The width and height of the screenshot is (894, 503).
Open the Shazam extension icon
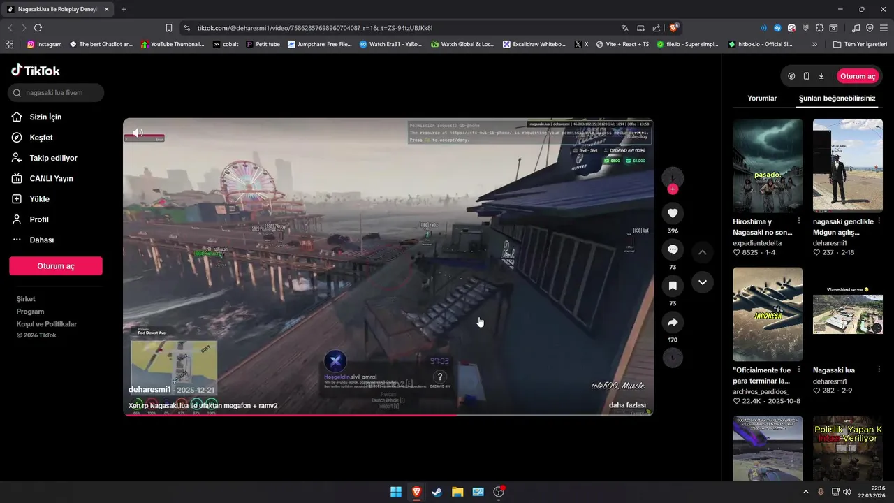(777, 28)
